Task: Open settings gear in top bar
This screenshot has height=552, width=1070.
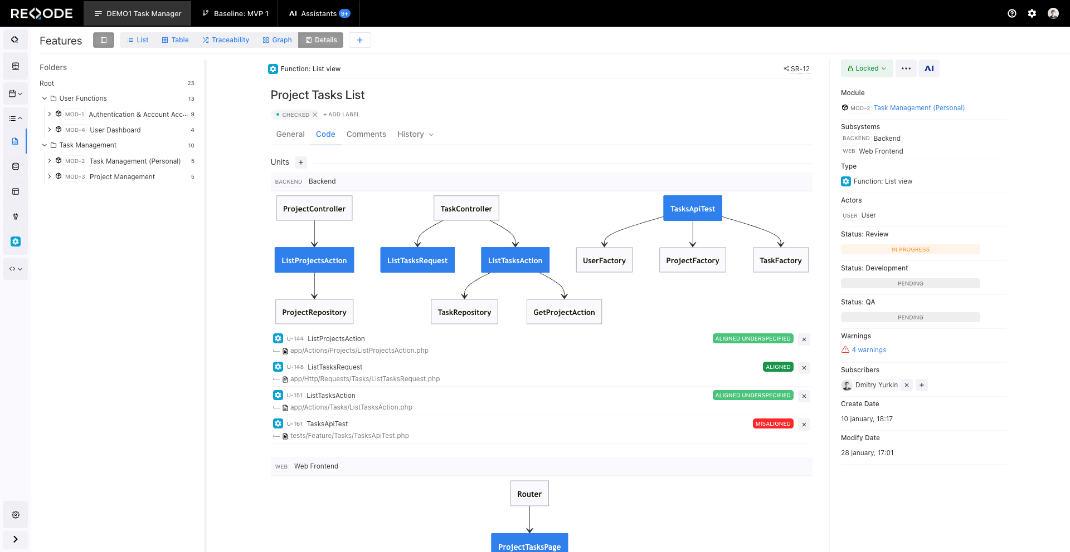Action: point(1032,13)
